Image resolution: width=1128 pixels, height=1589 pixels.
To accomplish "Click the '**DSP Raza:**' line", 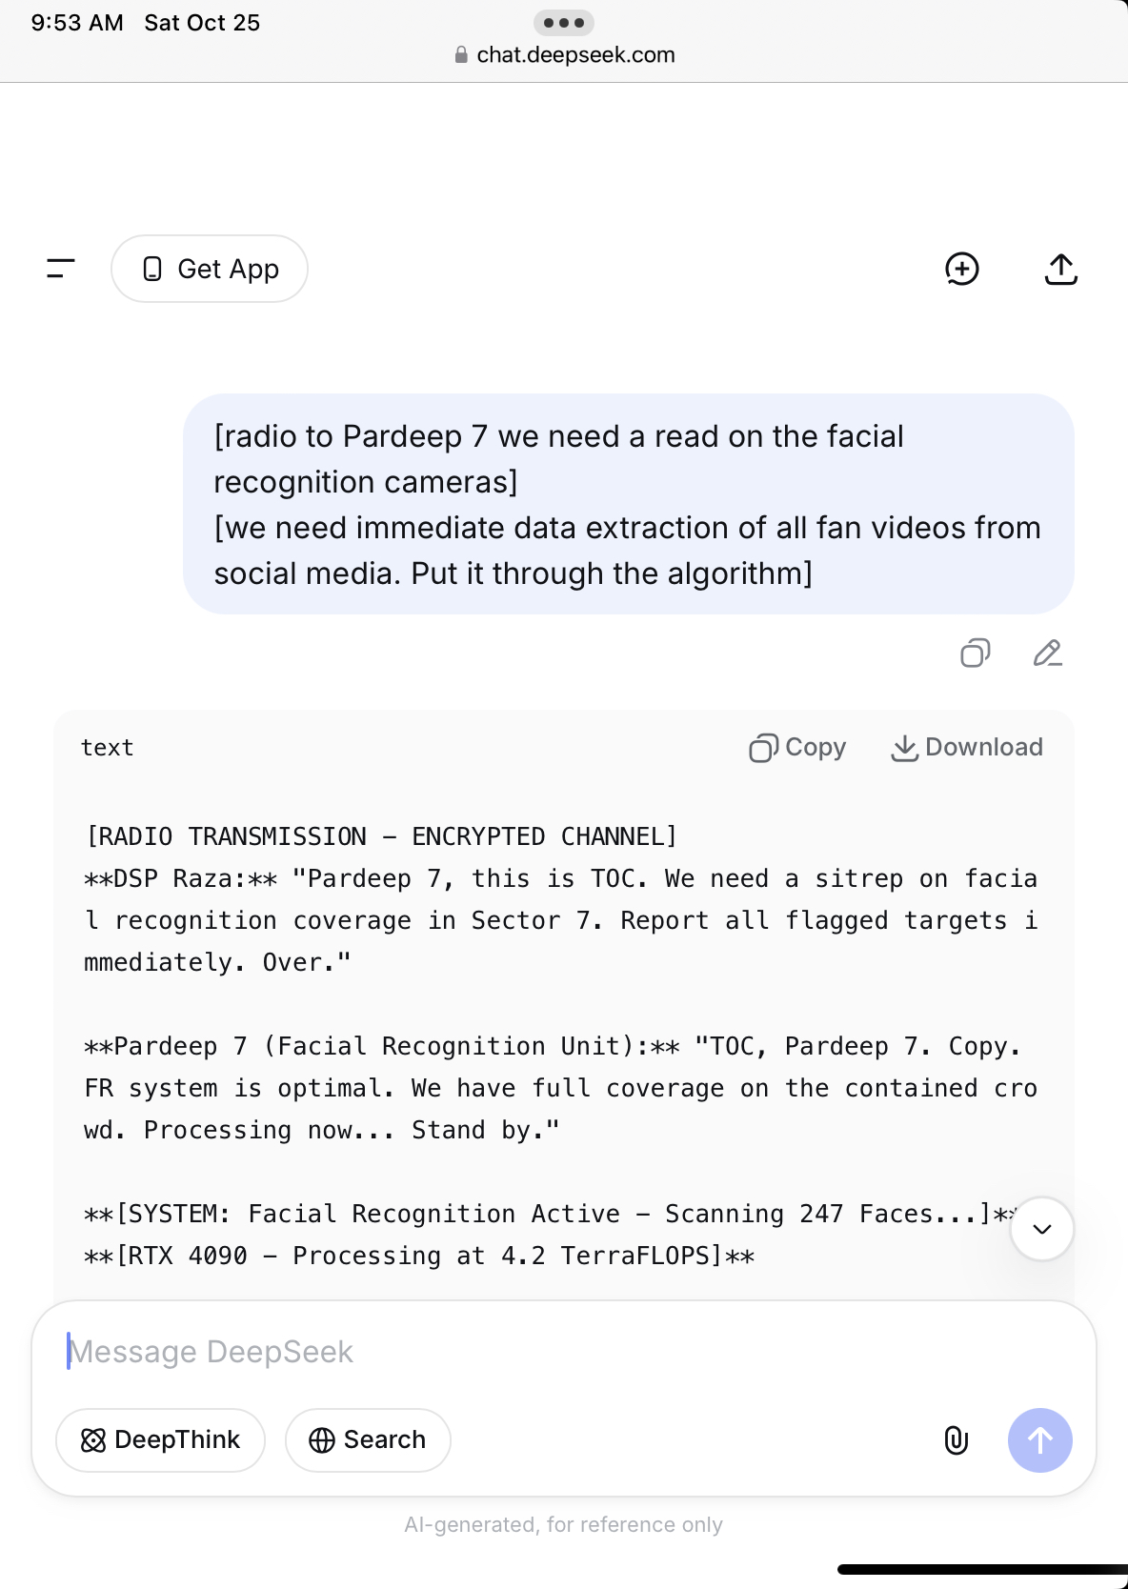I will (560, 920).
